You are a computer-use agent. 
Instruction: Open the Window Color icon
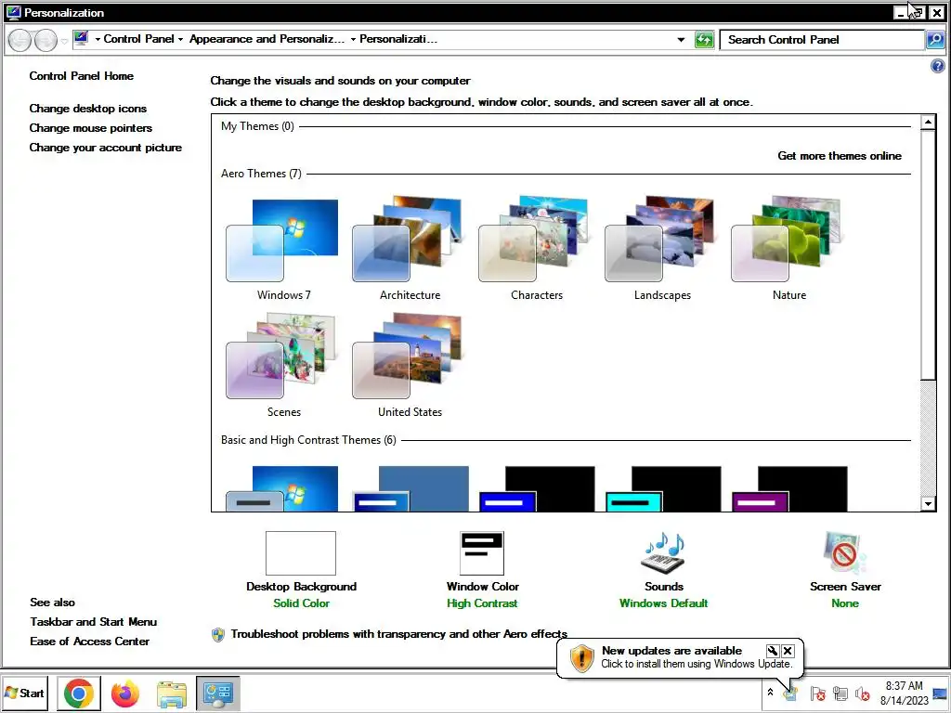pos(482,553)
